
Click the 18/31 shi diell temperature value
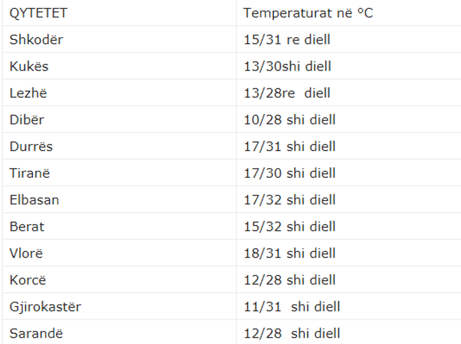point(289,254)
